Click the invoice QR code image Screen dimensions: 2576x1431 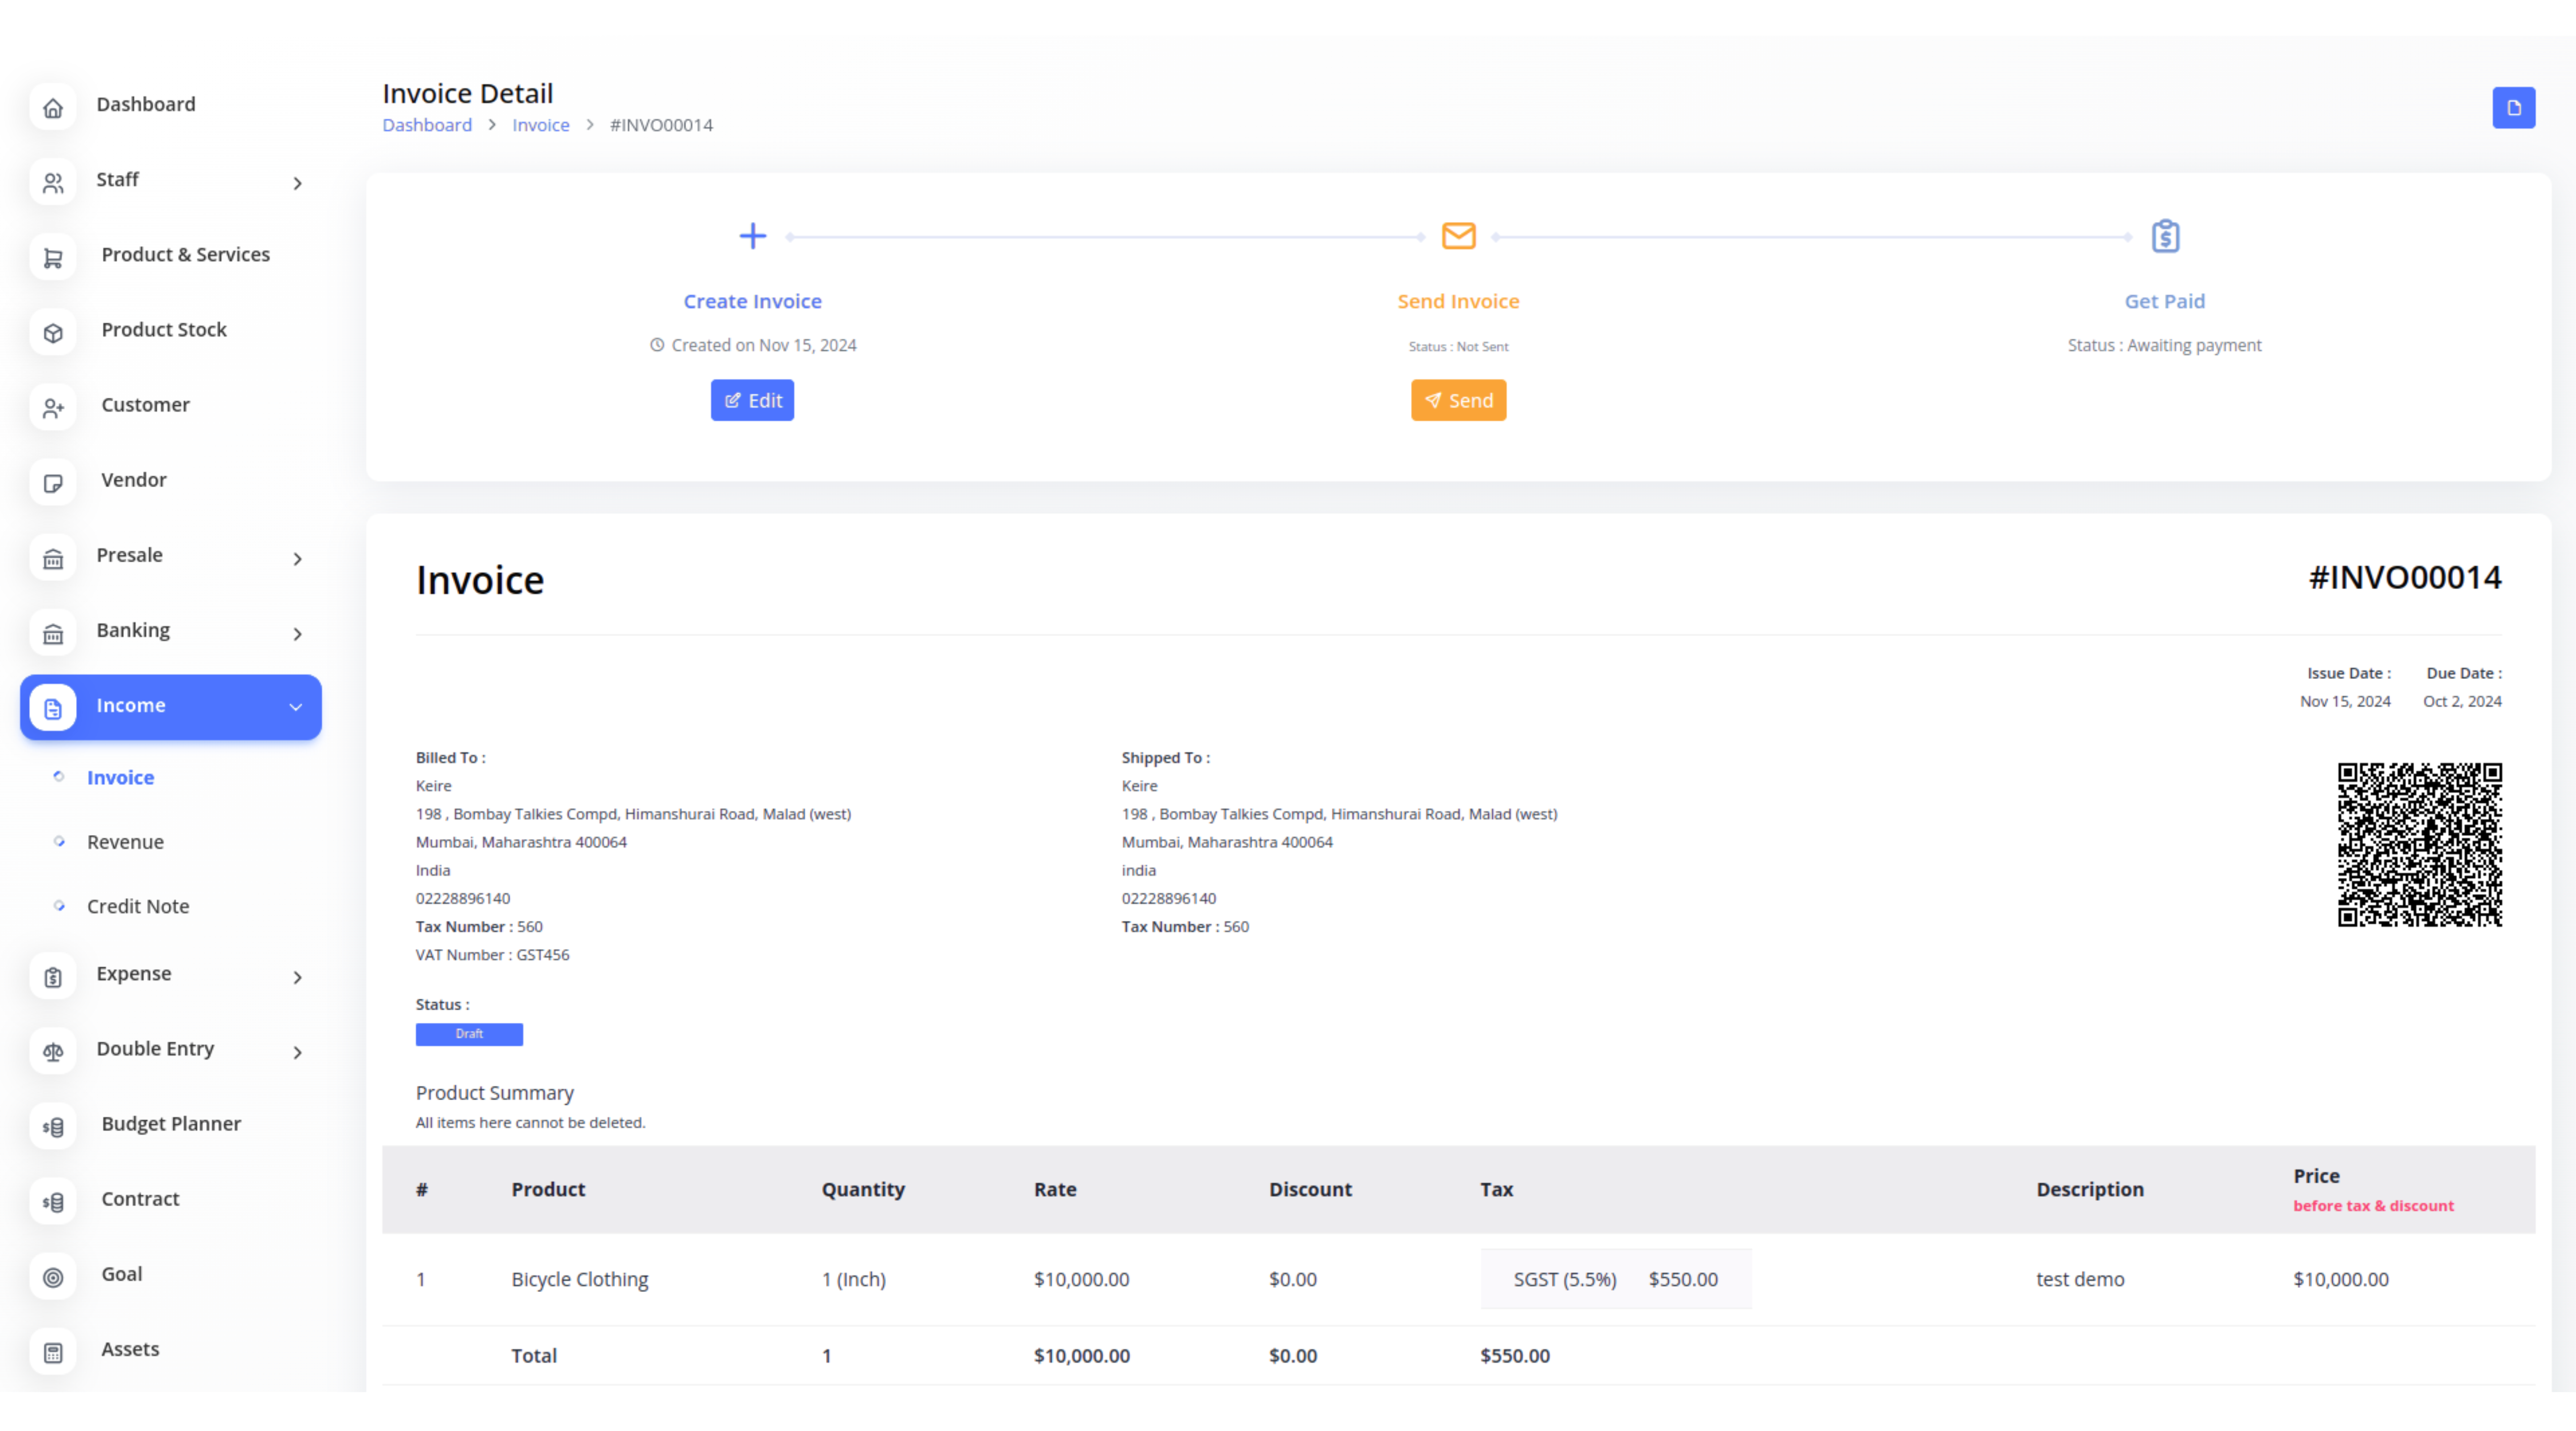point(2419,844)
